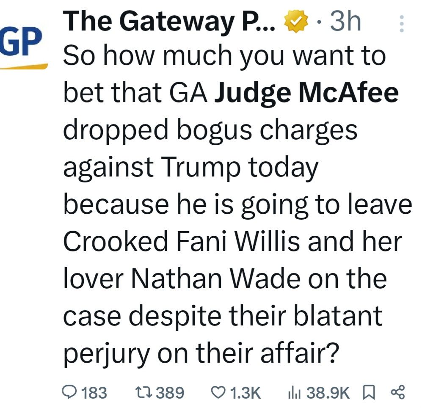
Task: Click the 1.3K likes count
Action: click(244, 393)
